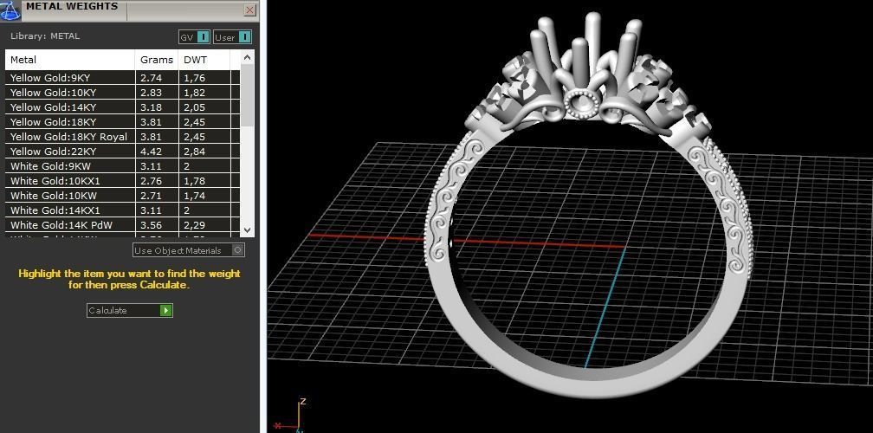Toggle the GV library switch
The image size is (873, 433).
coord(194,37)
